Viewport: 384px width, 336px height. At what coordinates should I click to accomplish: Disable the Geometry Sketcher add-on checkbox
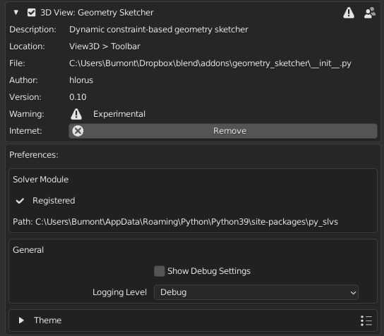(x=31, y=13)
